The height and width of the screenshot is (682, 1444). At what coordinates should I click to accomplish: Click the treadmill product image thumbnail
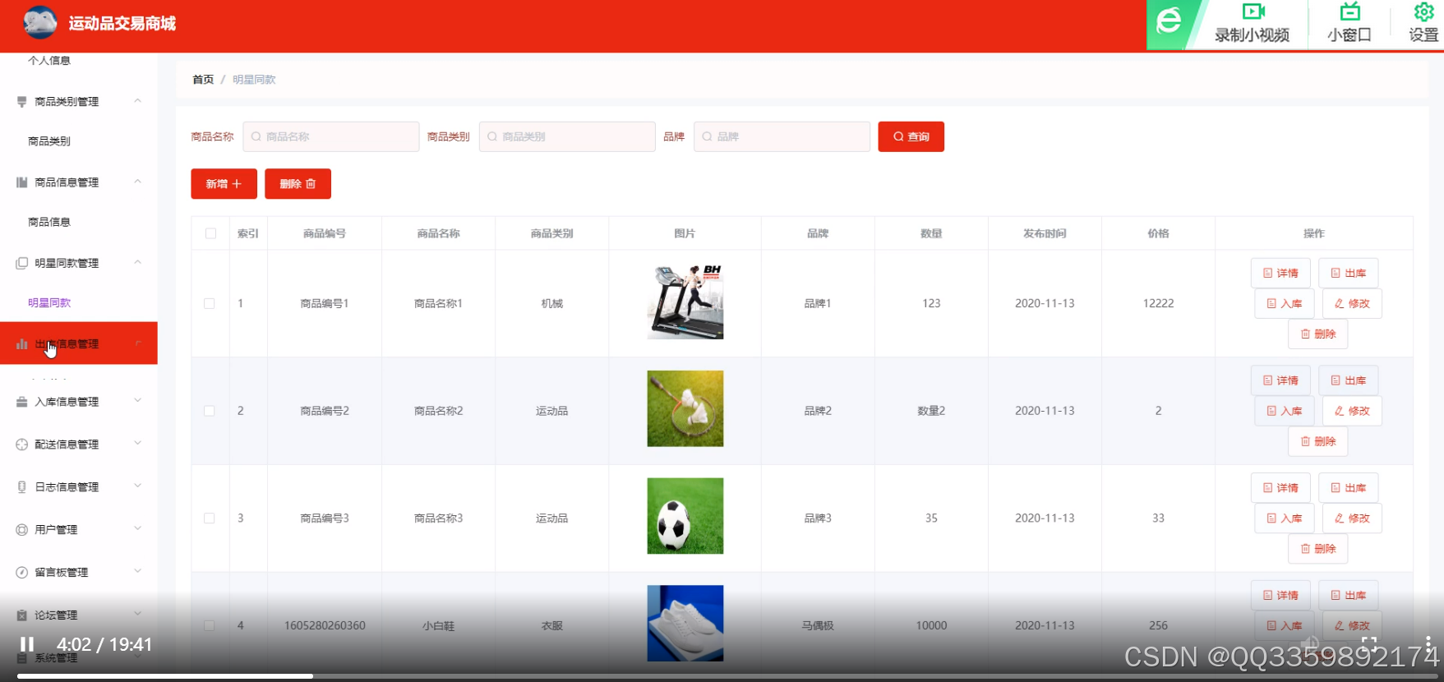[685, 302]
